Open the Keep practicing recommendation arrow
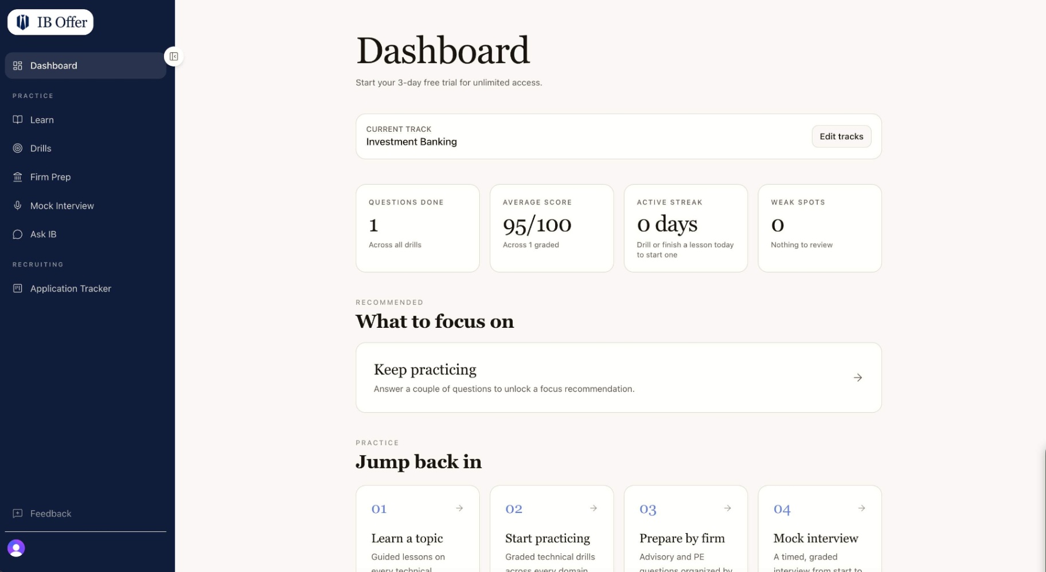Image resolution: width=1046 pixels, height=572 pixels. point(858,378)
